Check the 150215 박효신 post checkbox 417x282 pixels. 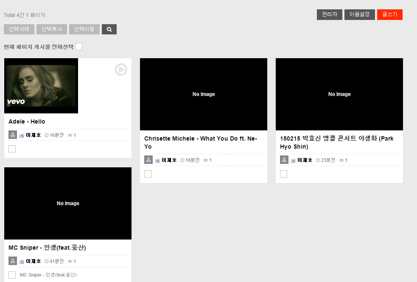coord(283,174)
